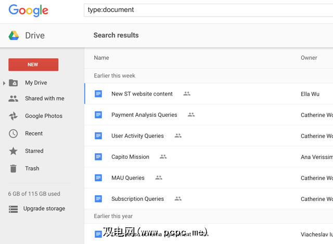
Task: Click the Upgrade storage icon
Action: (14, 209)
